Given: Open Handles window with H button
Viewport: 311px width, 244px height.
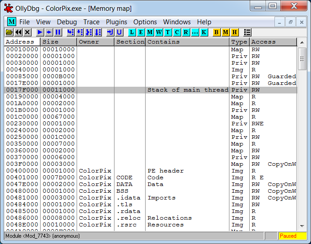Looking at the screenshot, I should tap(234, 32).
